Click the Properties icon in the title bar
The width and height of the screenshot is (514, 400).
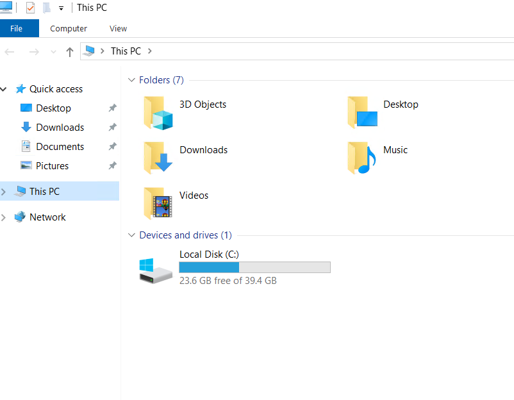30,8
